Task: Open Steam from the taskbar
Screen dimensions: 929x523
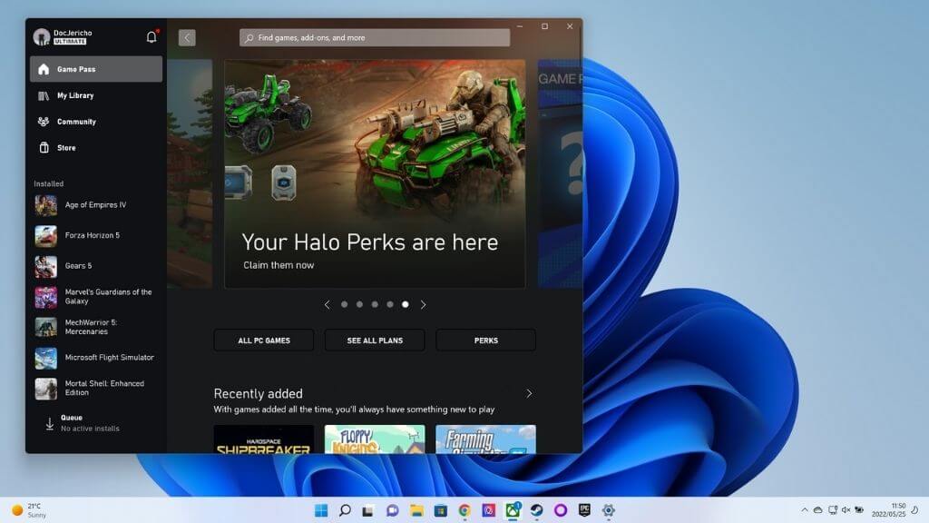Action: [536, 510]
